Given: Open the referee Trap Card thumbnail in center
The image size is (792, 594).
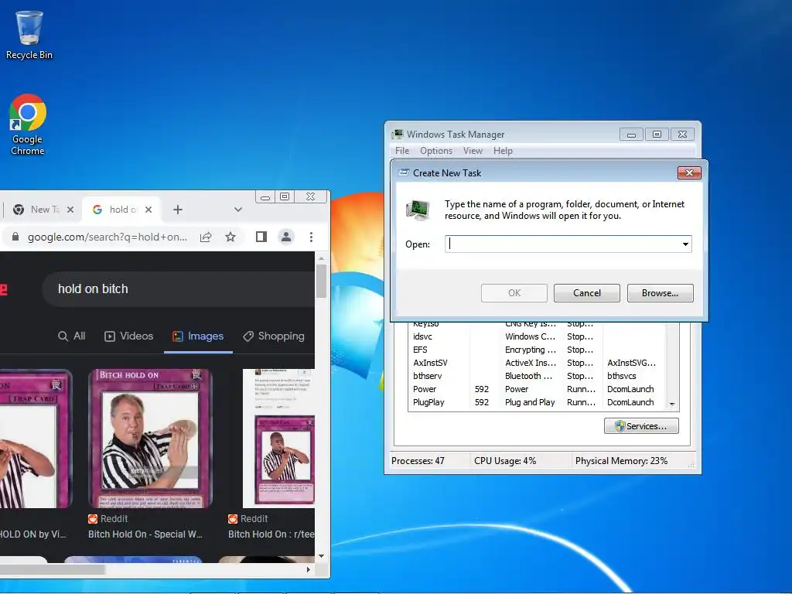Looking at the screenshot, I should point(150,439).
